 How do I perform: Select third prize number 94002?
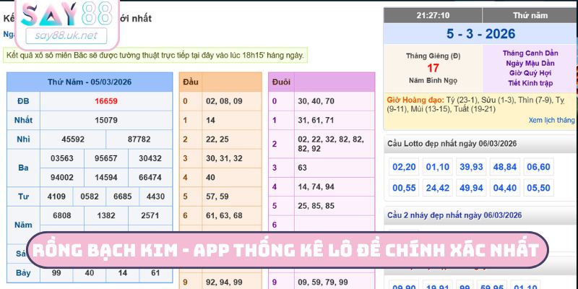[x=62, y=178]
